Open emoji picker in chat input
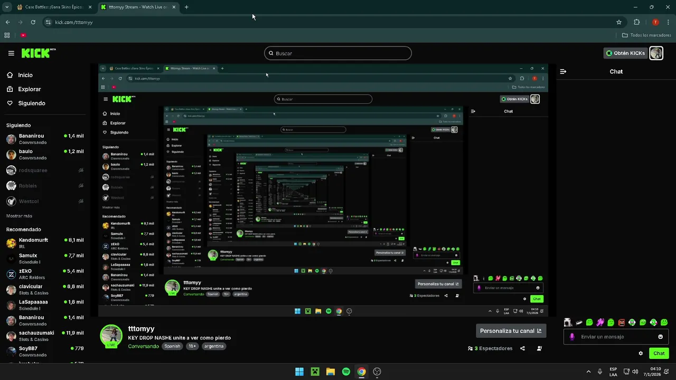676x380 pixels. 661,337
